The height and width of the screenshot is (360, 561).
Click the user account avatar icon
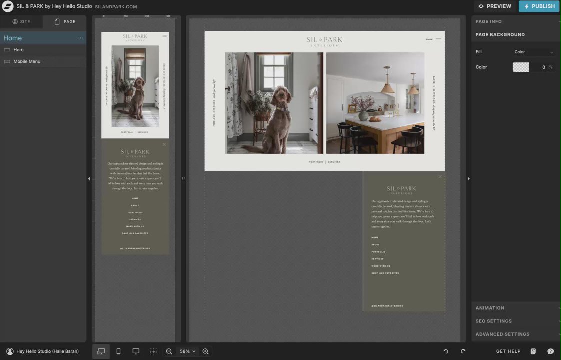point(10,352)
